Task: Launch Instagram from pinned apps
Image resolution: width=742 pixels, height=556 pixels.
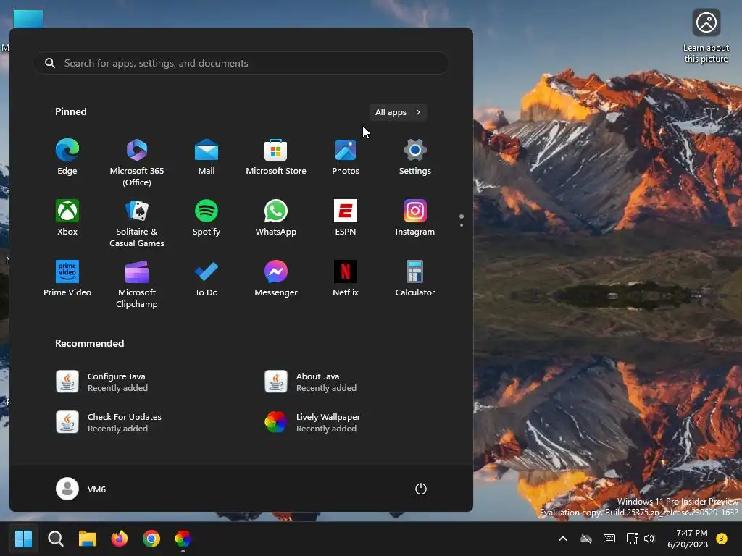Action: [x=415, y=218]
